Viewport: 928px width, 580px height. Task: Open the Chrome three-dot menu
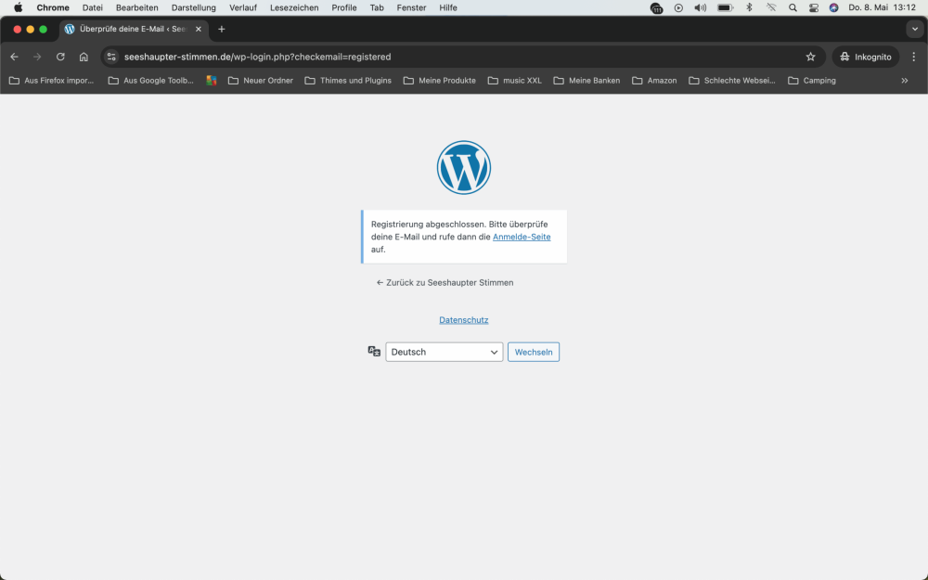(914, 57)
